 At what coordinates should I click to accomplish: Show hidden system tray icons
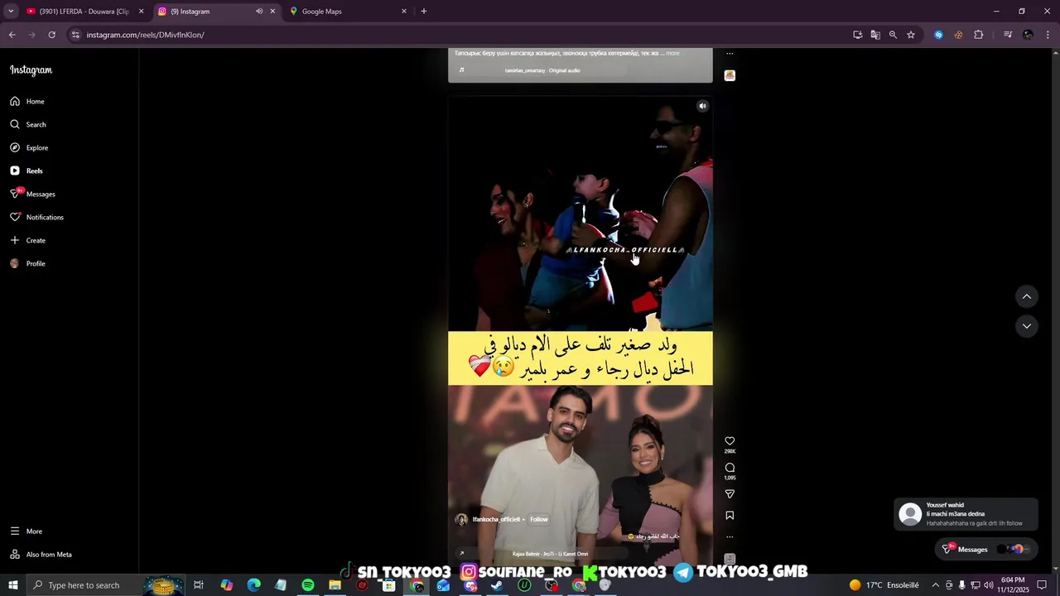click(935, 585)
